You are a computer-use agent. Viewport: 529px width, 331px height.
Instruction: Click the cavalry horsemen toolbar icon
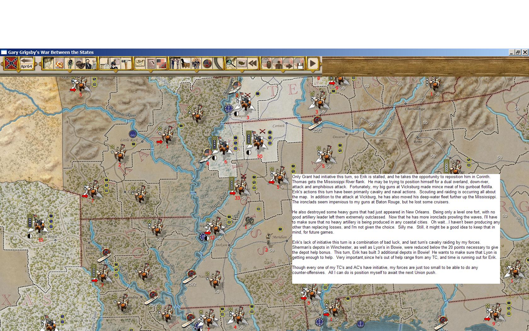[x=196, y=63]
